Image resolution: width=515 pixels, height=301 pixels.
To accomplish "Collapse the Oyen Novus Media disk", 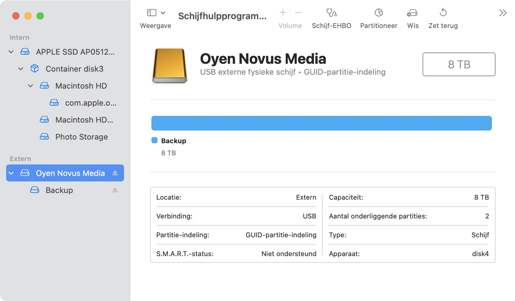I will point(11,173).
